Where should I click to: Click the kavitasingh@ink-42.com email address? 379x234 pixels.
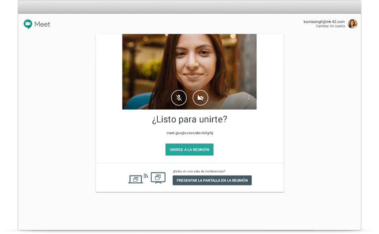324,22
